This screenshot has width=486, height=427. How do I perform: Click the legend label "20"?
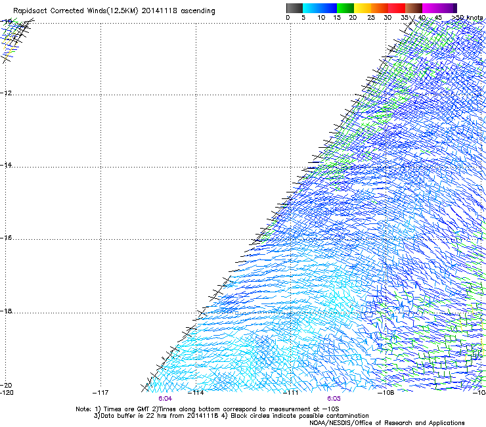[x=353, y=18]
